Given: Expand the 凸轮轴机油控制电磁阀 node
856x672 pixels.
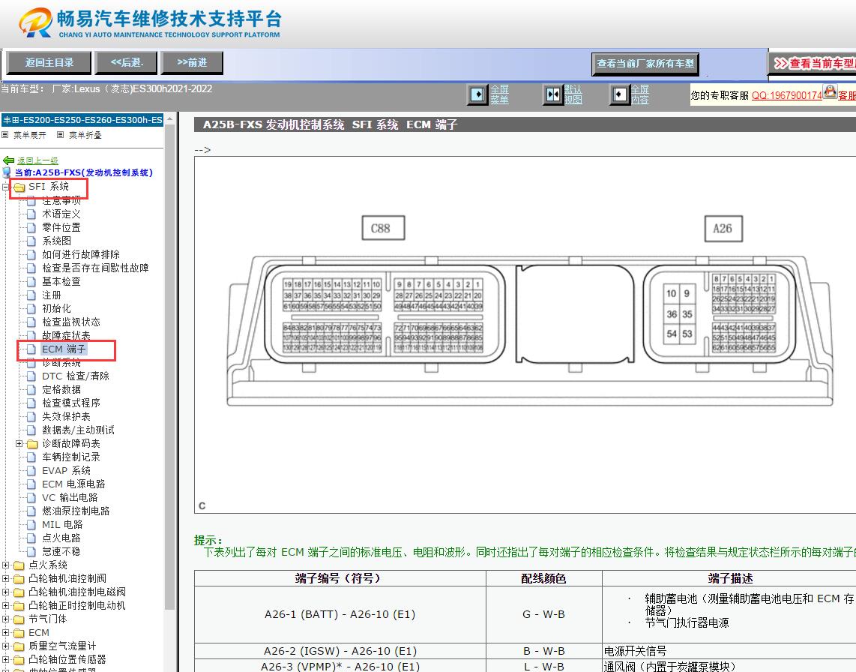Looking at the screenshot, I should 5,592.
